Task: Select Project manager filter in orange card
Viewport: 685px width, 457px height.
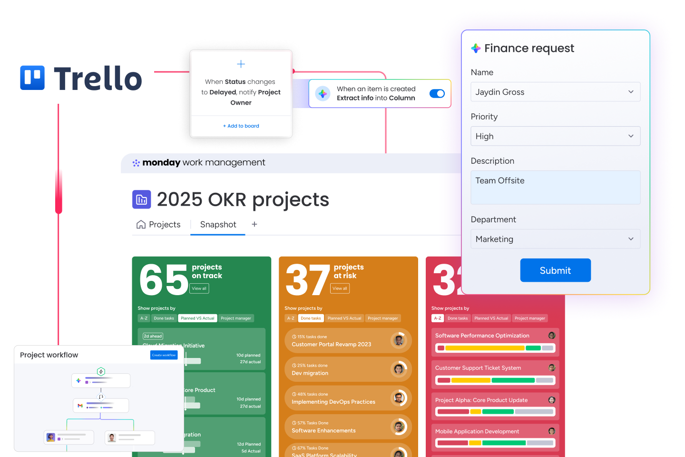Action: coord(383,318)
